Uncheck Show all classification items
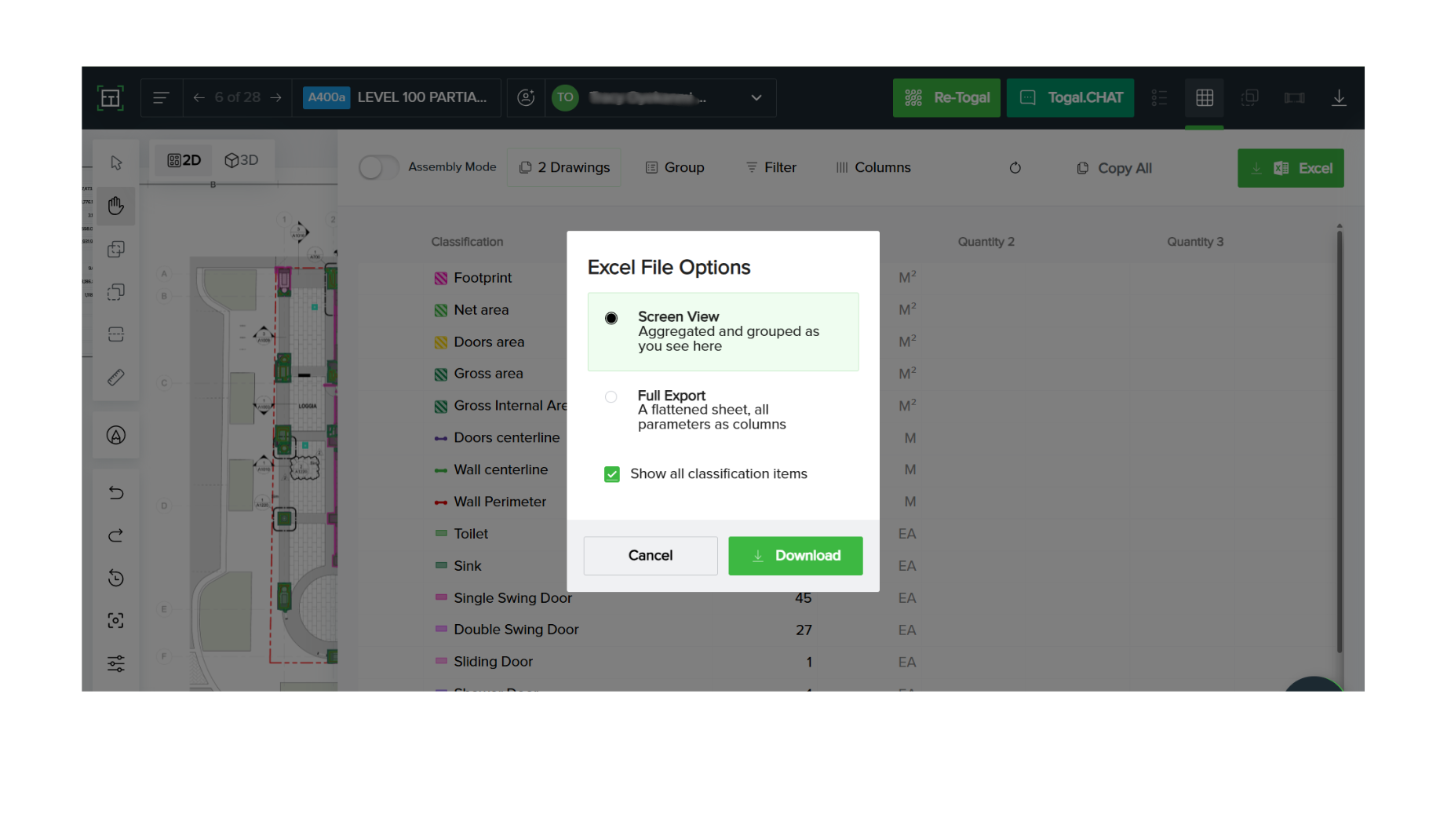 coord(611,474)
